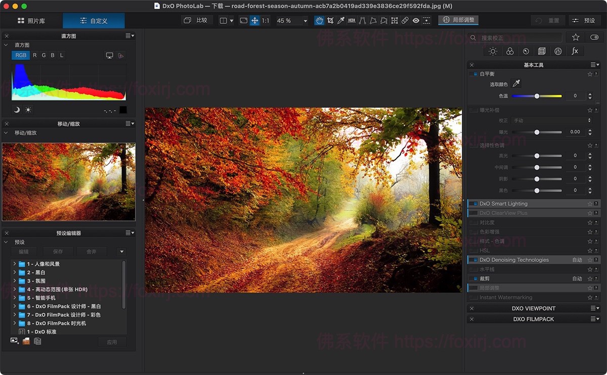Click the 保存 button in preset editor
607x375 pixels.
[57, 251]
